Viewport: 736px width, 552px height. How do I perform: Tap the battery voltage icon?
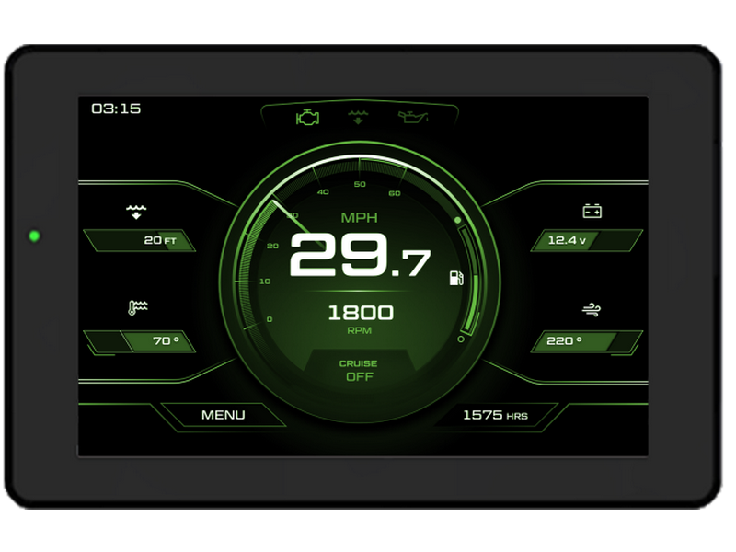pos(592,212)
